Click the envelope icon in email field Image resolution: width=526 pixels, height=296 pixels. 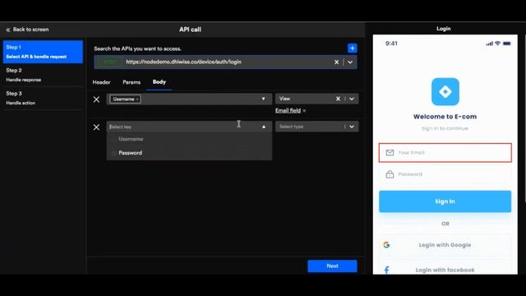click(390, 153)
